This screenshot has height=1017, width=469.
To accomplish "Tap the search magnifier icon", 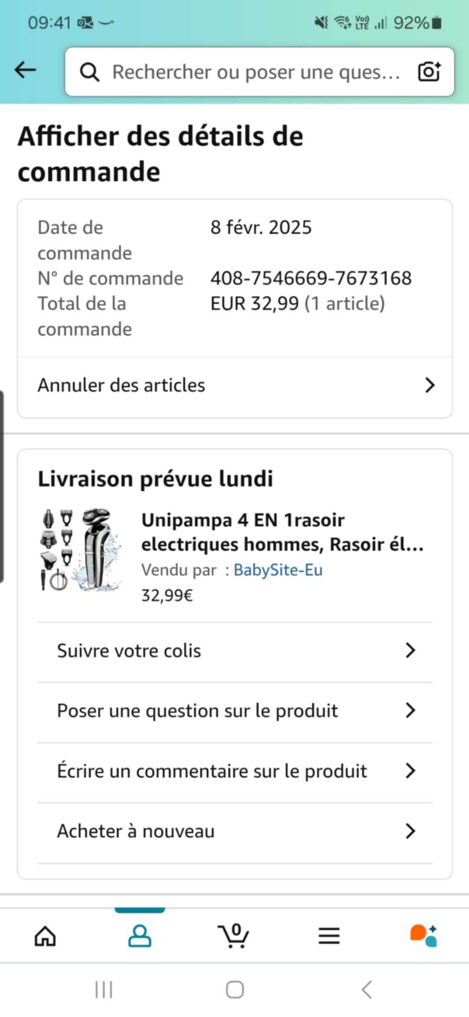I will click(x=89, y=72).
